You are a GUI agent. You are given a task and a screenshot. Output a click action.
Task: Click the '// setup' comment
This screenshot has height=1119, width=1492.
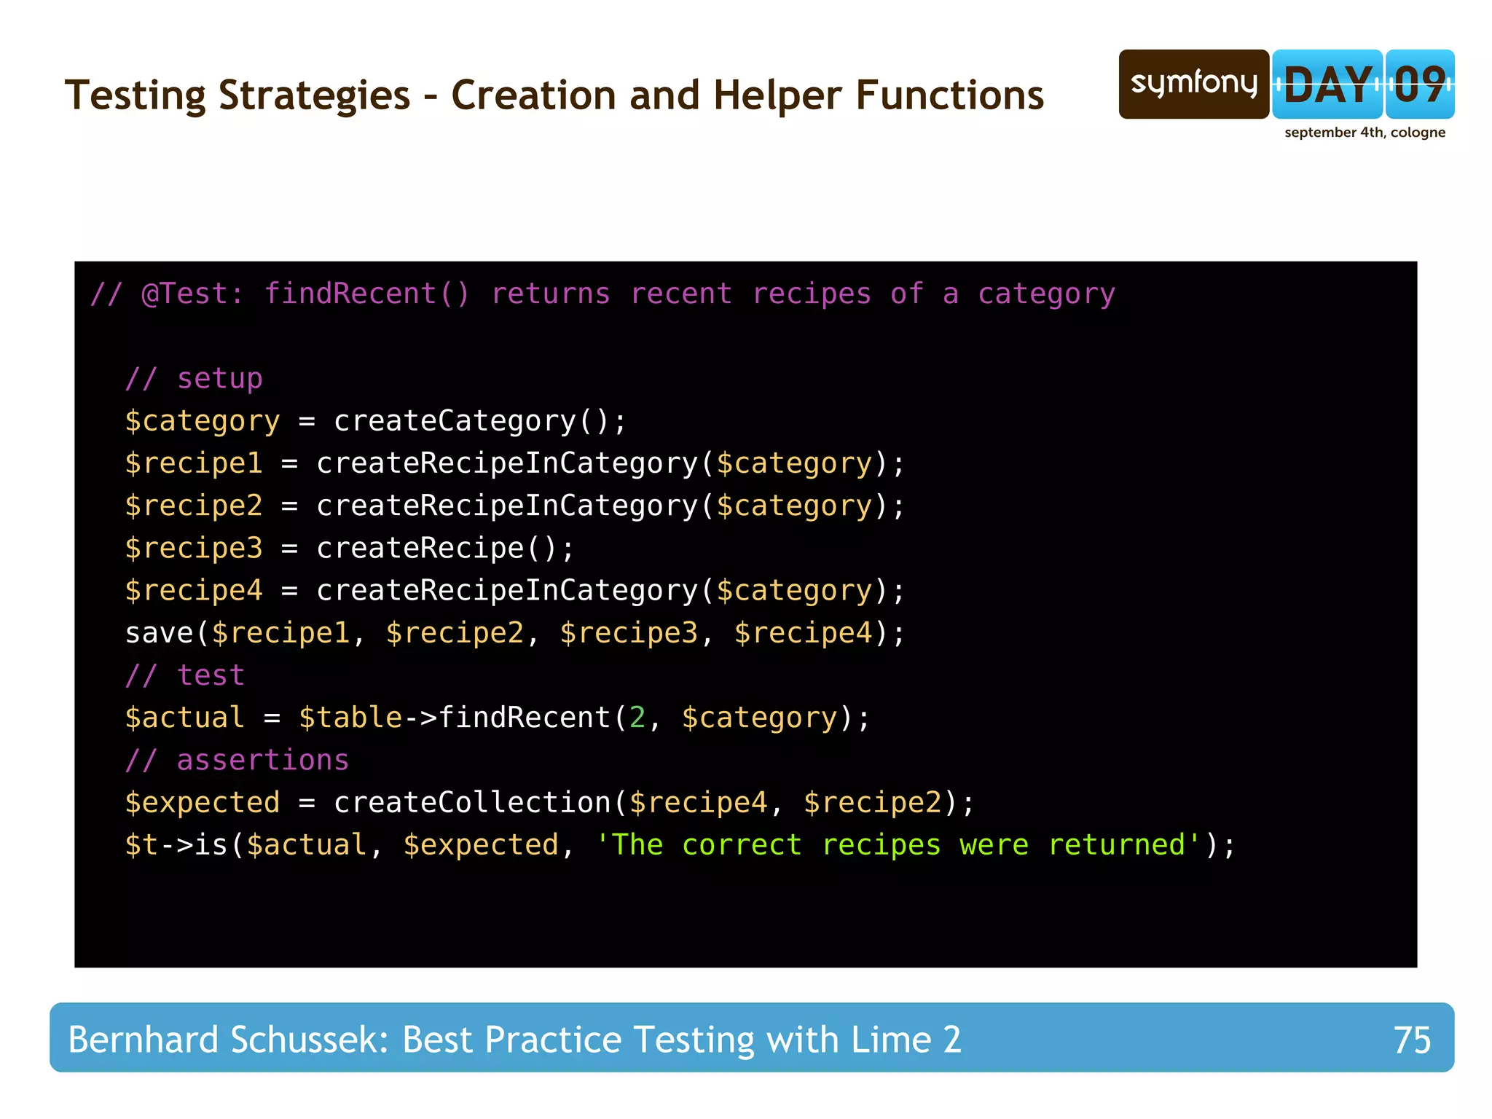[x=194, y=379]
